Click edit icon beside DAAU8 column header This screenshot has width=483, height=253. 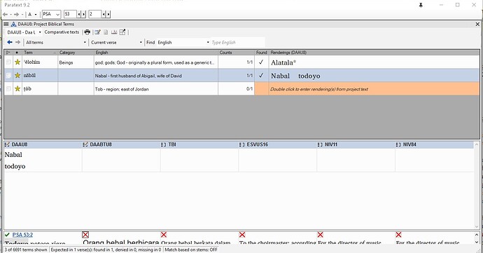[7, 144]
